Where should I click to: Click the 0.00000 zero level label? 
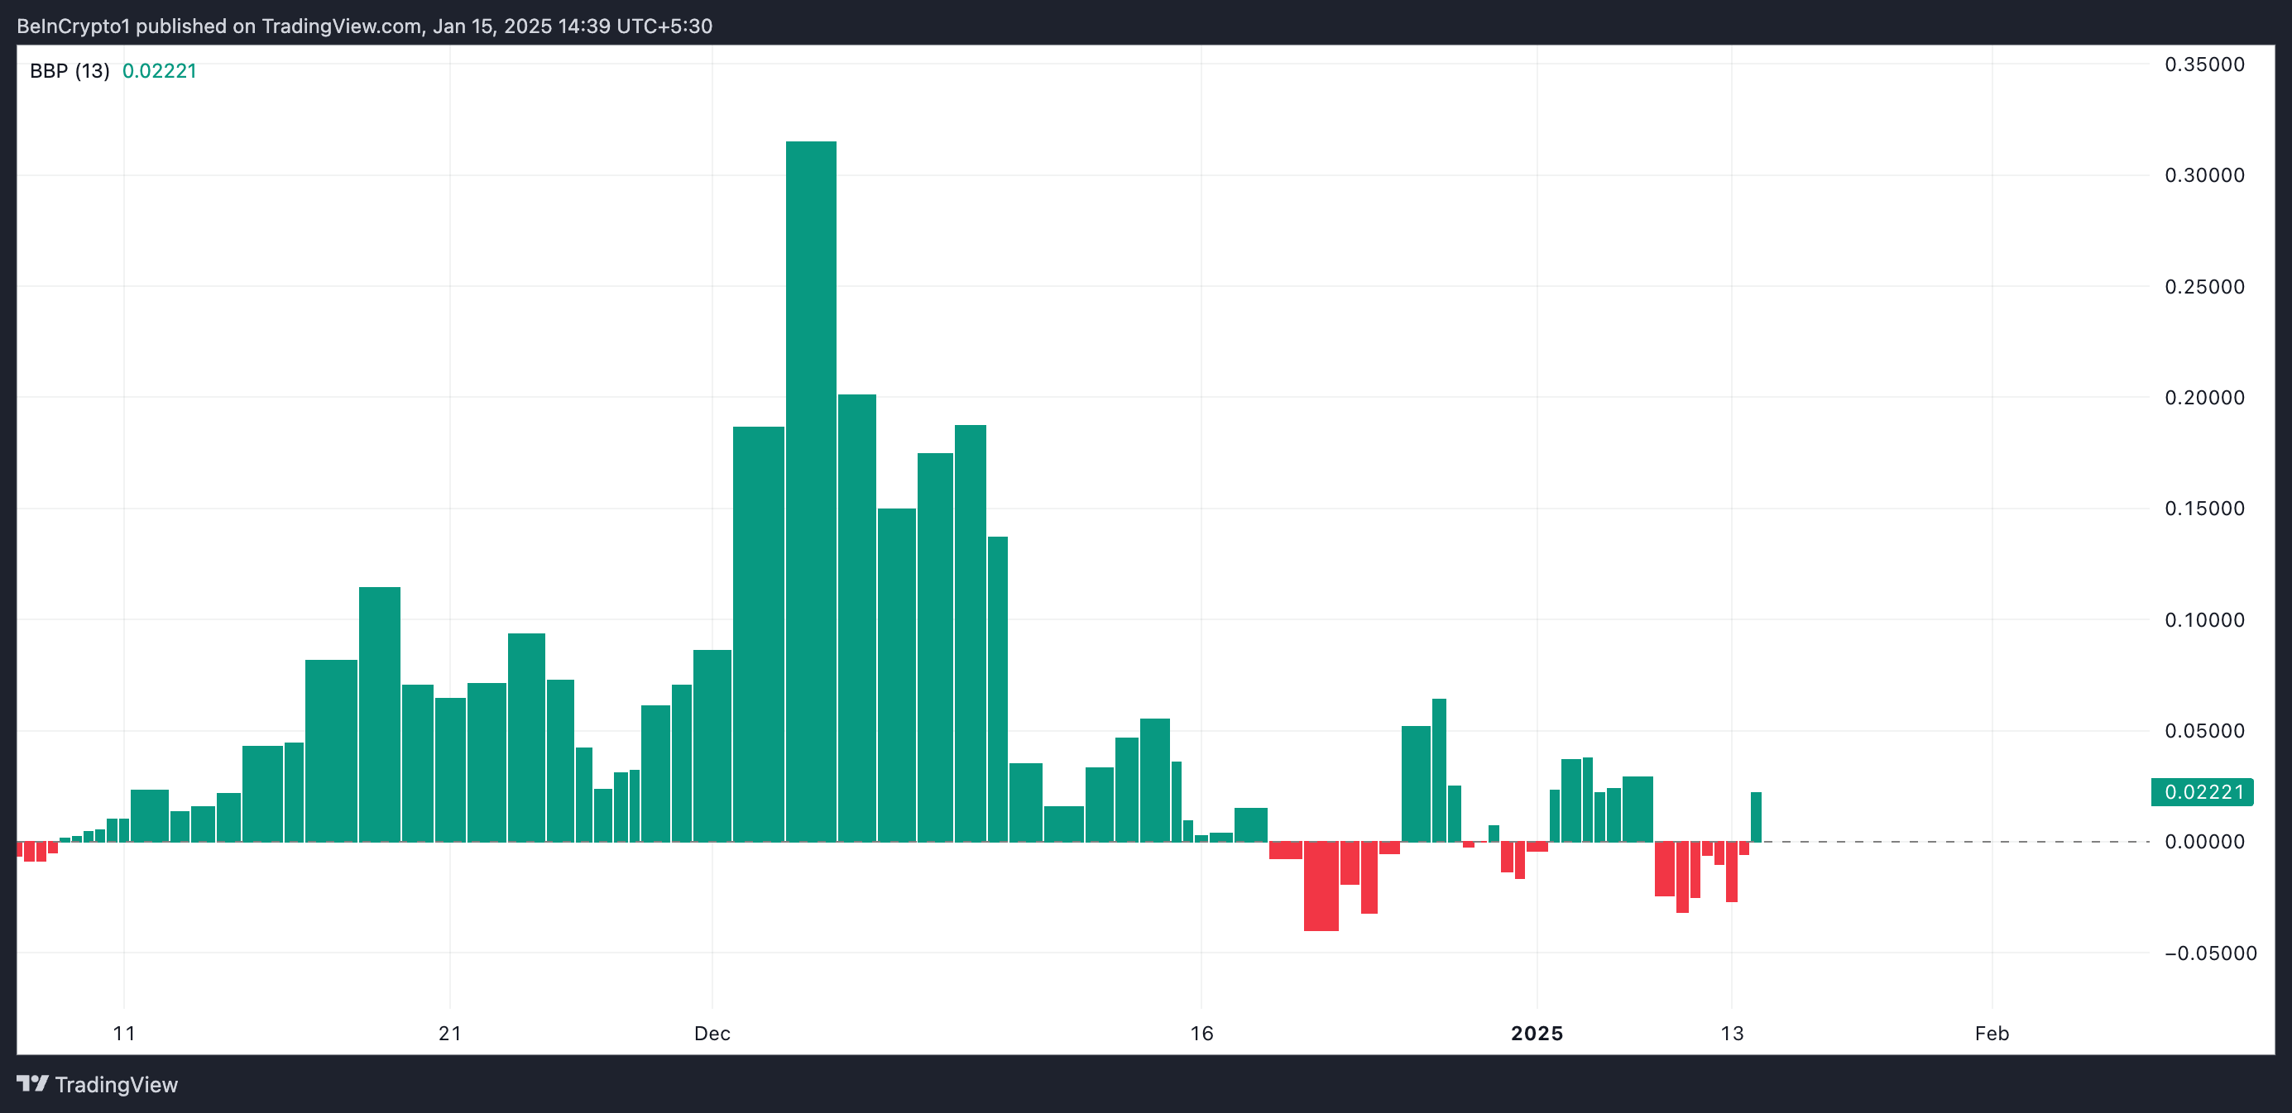[x=2204, y=842]
